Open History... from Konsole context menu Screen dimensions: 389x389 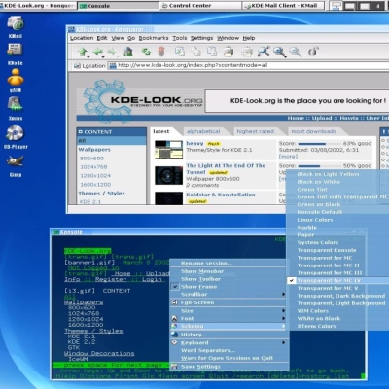coord(194,335)
